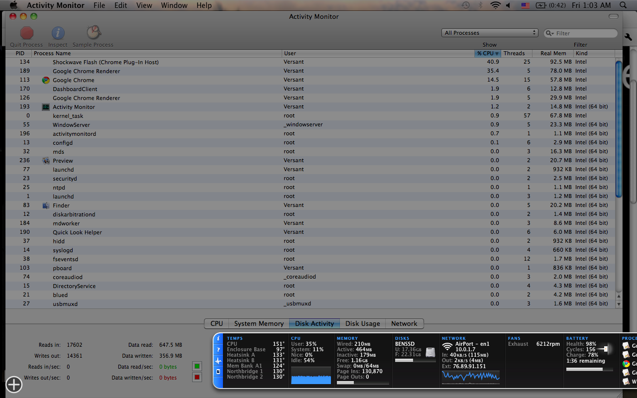Click the question mark icon on stats overlay

(218, 350)
